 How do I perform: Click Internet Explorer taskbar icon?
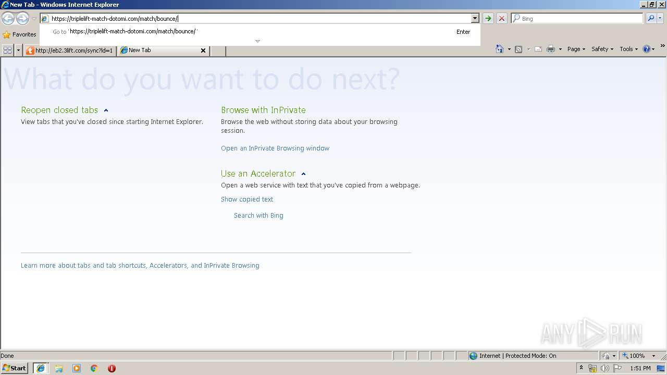pyautogui.click(x=41, y=368)
